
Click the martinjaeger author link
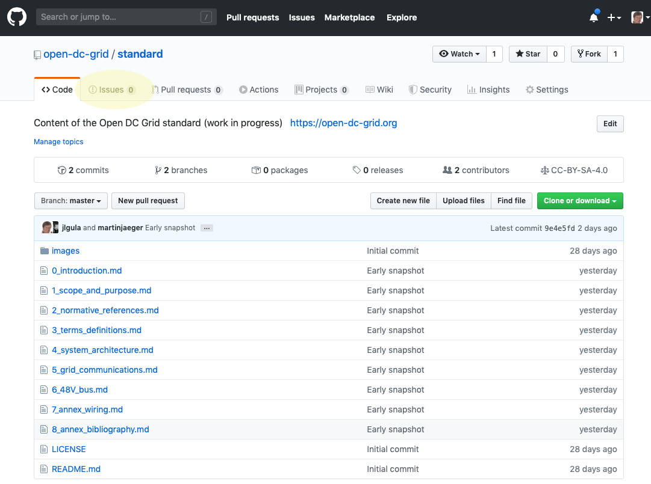click(120, 227)
